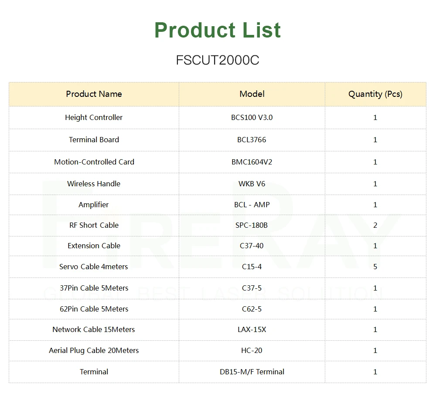This screenshot has height=404, width=436.
Task: Click the Quantity (Pcs) column header
Action: point(375,94)
